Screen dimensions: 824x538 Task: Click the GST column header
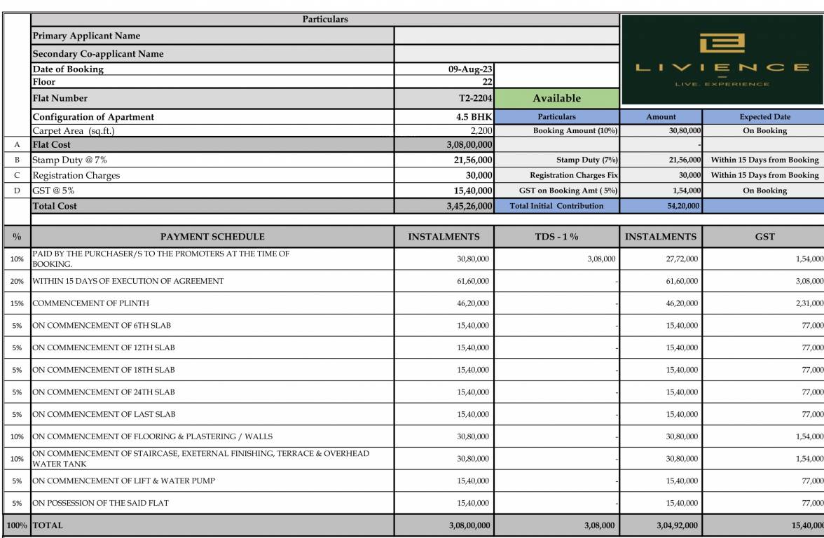click(x=764, y=237)
